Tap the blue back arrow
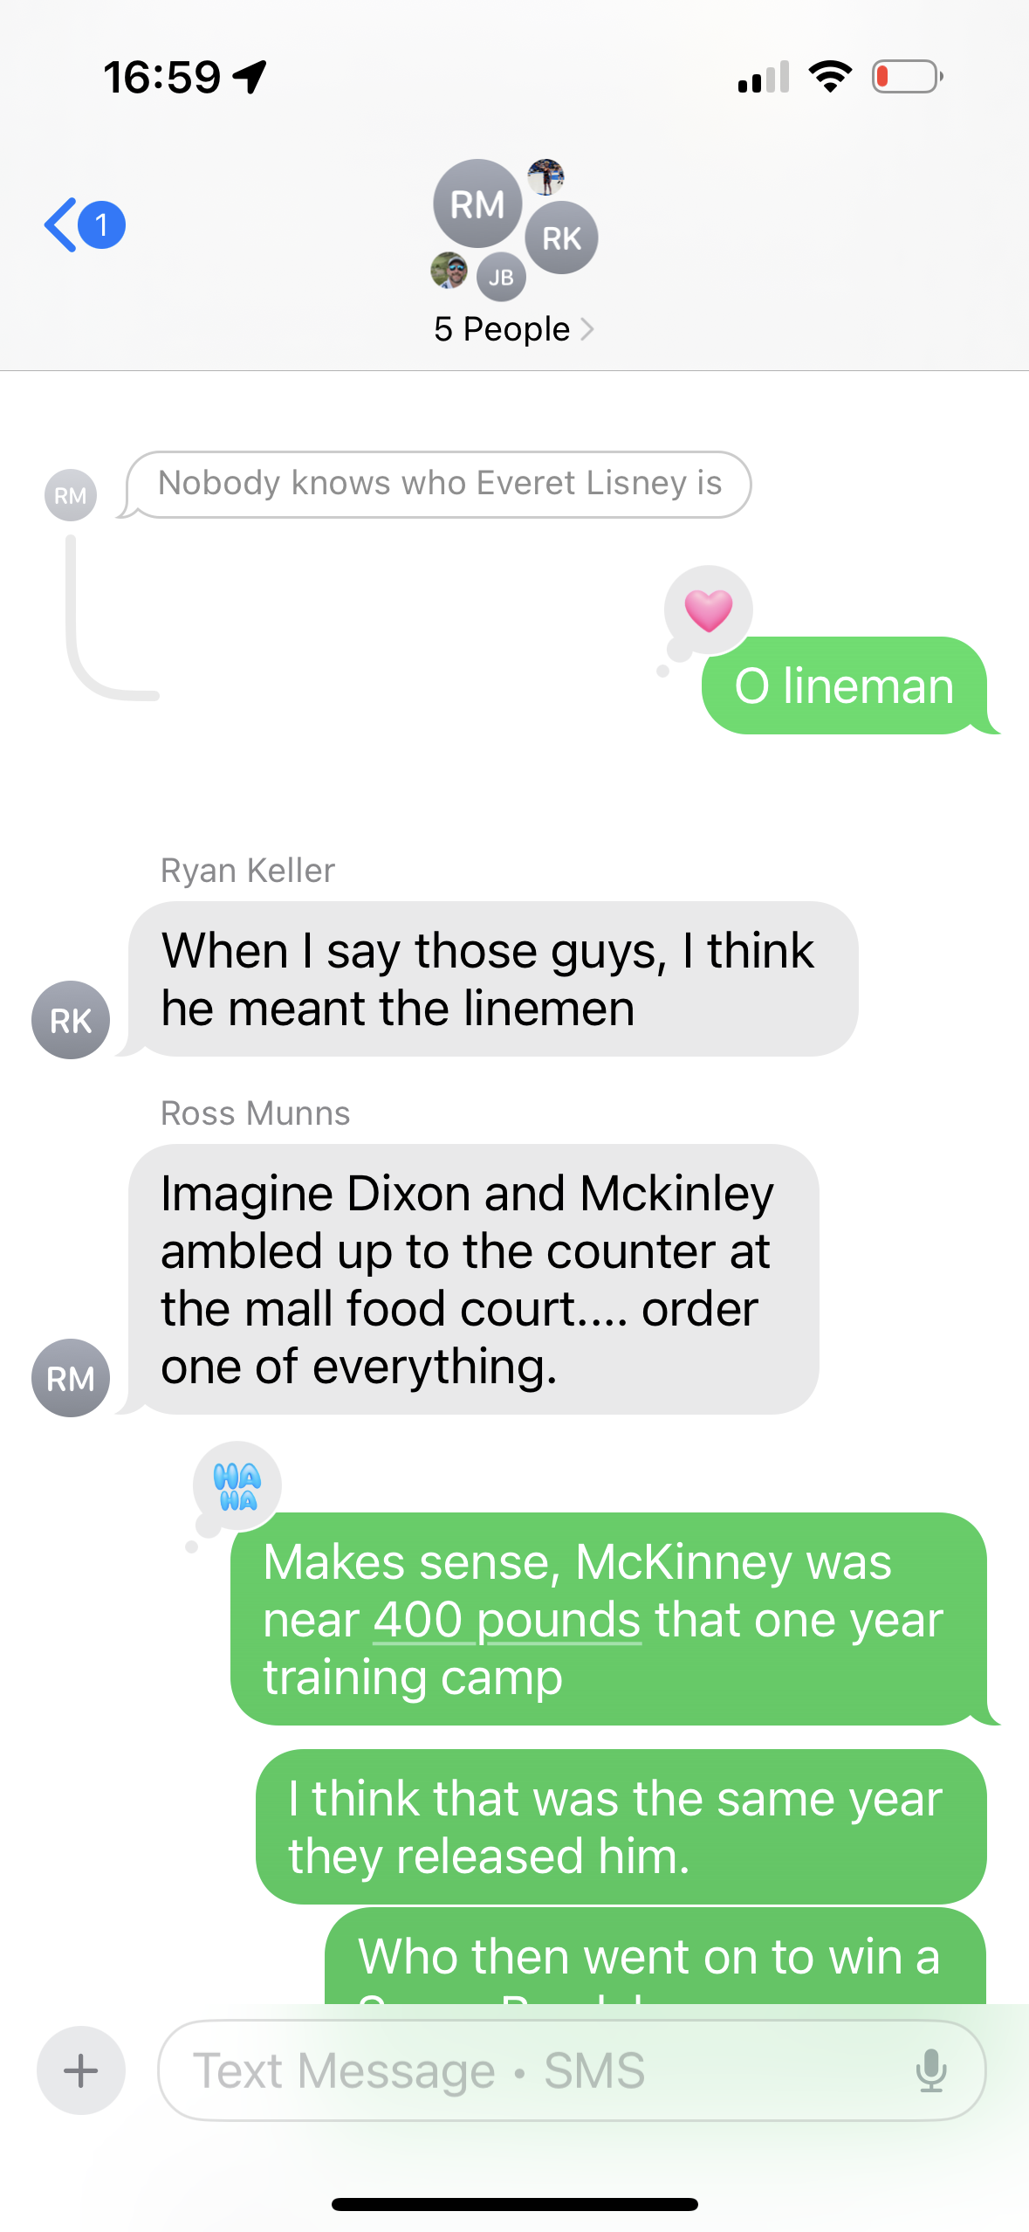The width and height of the screenshot is (1029, 2232). pyautogui.click(x=60, y=225)
